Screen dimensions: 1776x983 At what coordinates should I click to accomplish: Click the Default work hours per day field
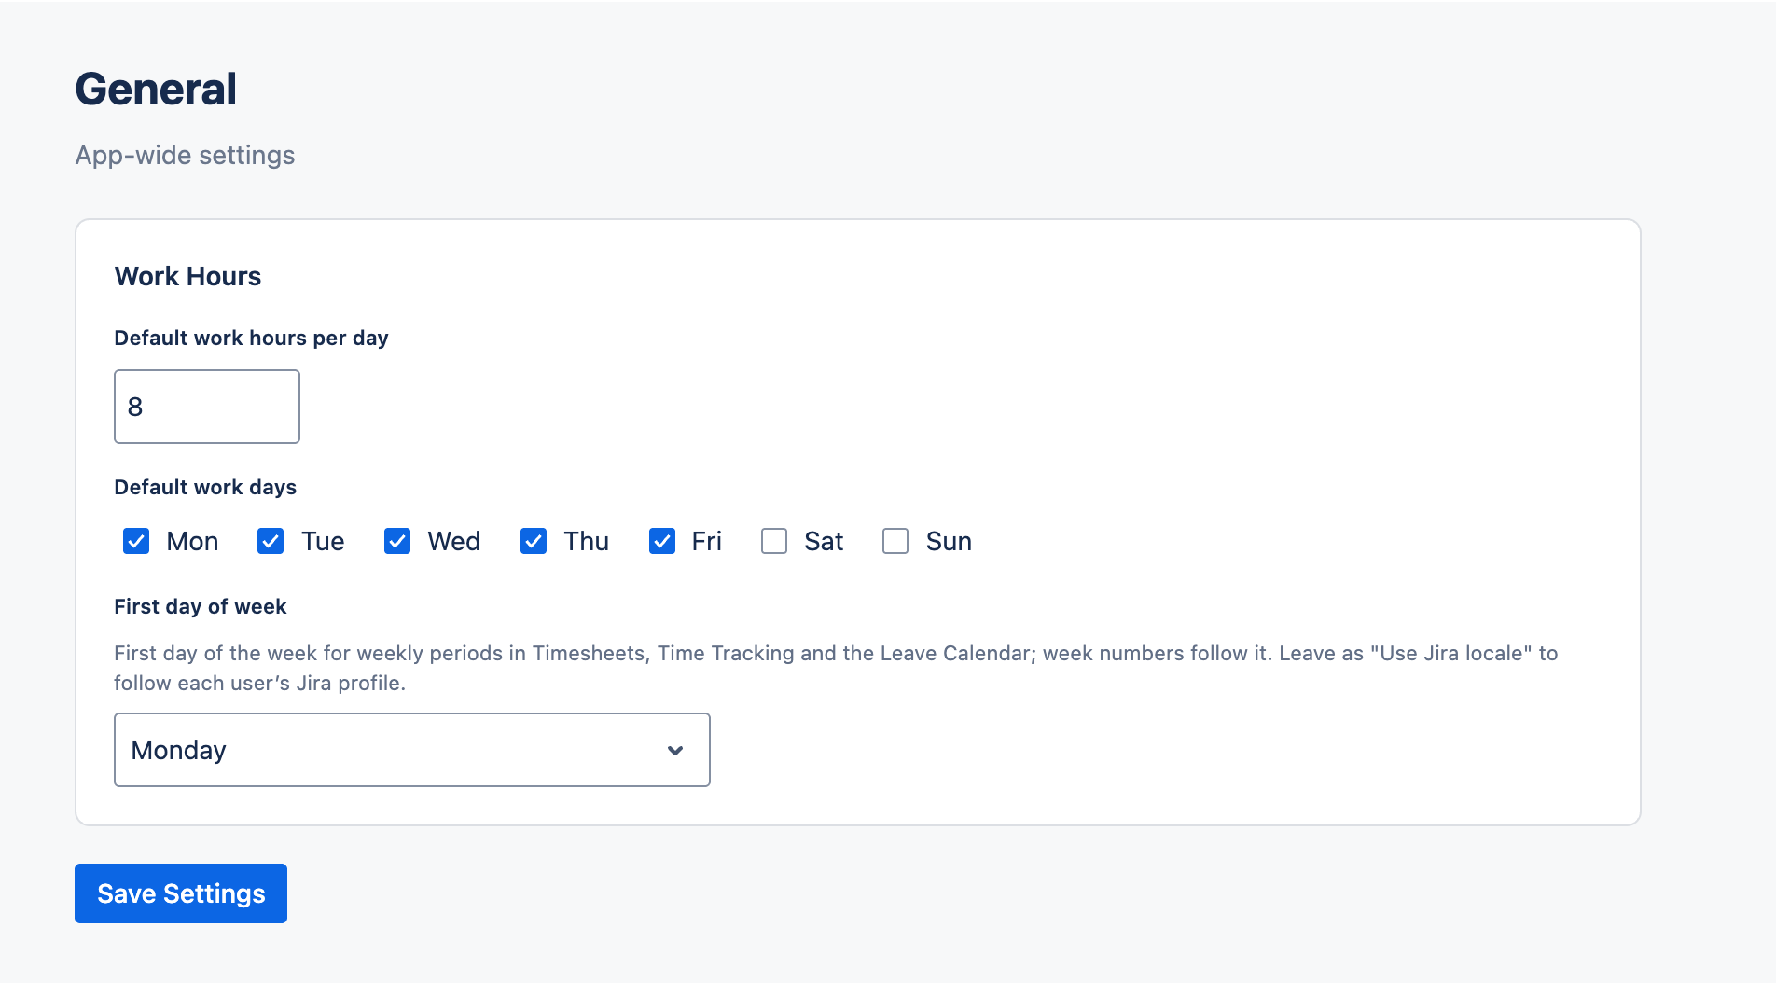point(207,407)
